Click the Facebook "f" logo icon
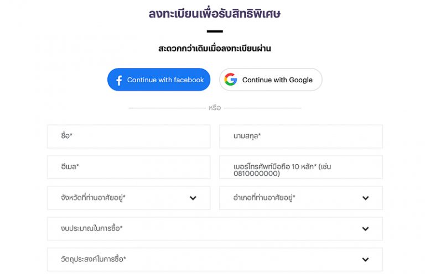 click(x=119, y=80)
